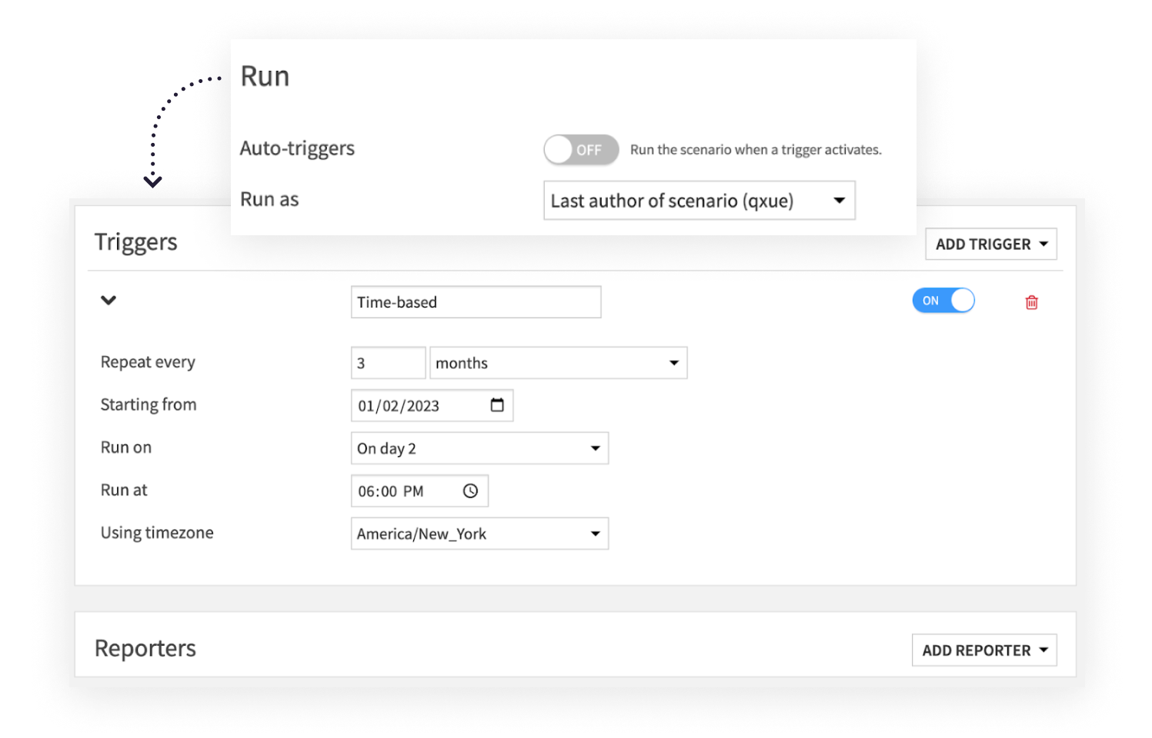Viewport: 1152px width, 738px height.
Task: Open the calendar picker for Starting from
Action: (x=497, y=405)
